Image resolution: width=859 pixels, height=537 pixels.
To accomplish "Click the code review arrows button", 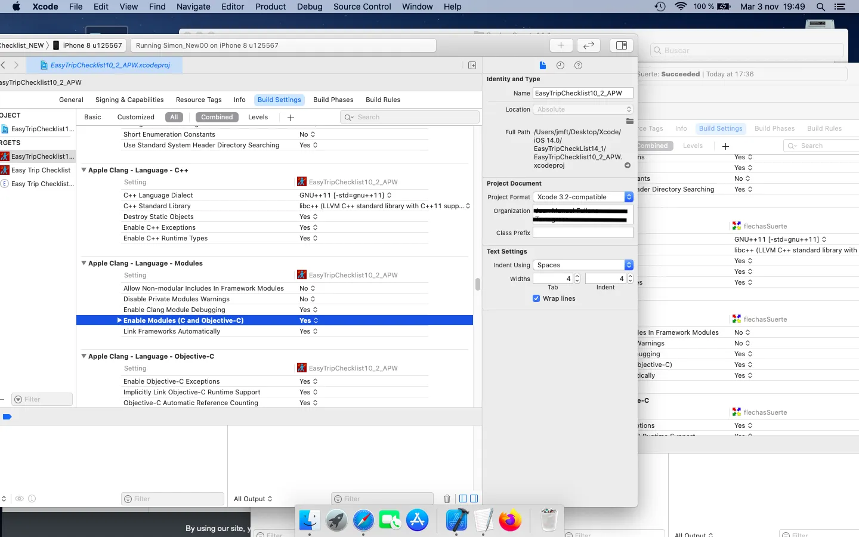I will pos(588,45).
